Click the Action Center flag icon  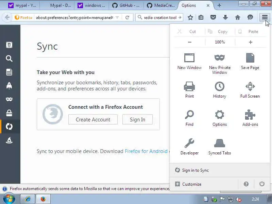(222, 199)
